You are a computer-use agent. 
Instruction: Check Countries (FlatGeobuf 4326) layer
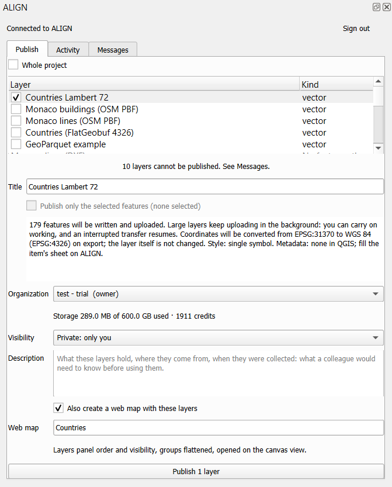coord(16,133)
